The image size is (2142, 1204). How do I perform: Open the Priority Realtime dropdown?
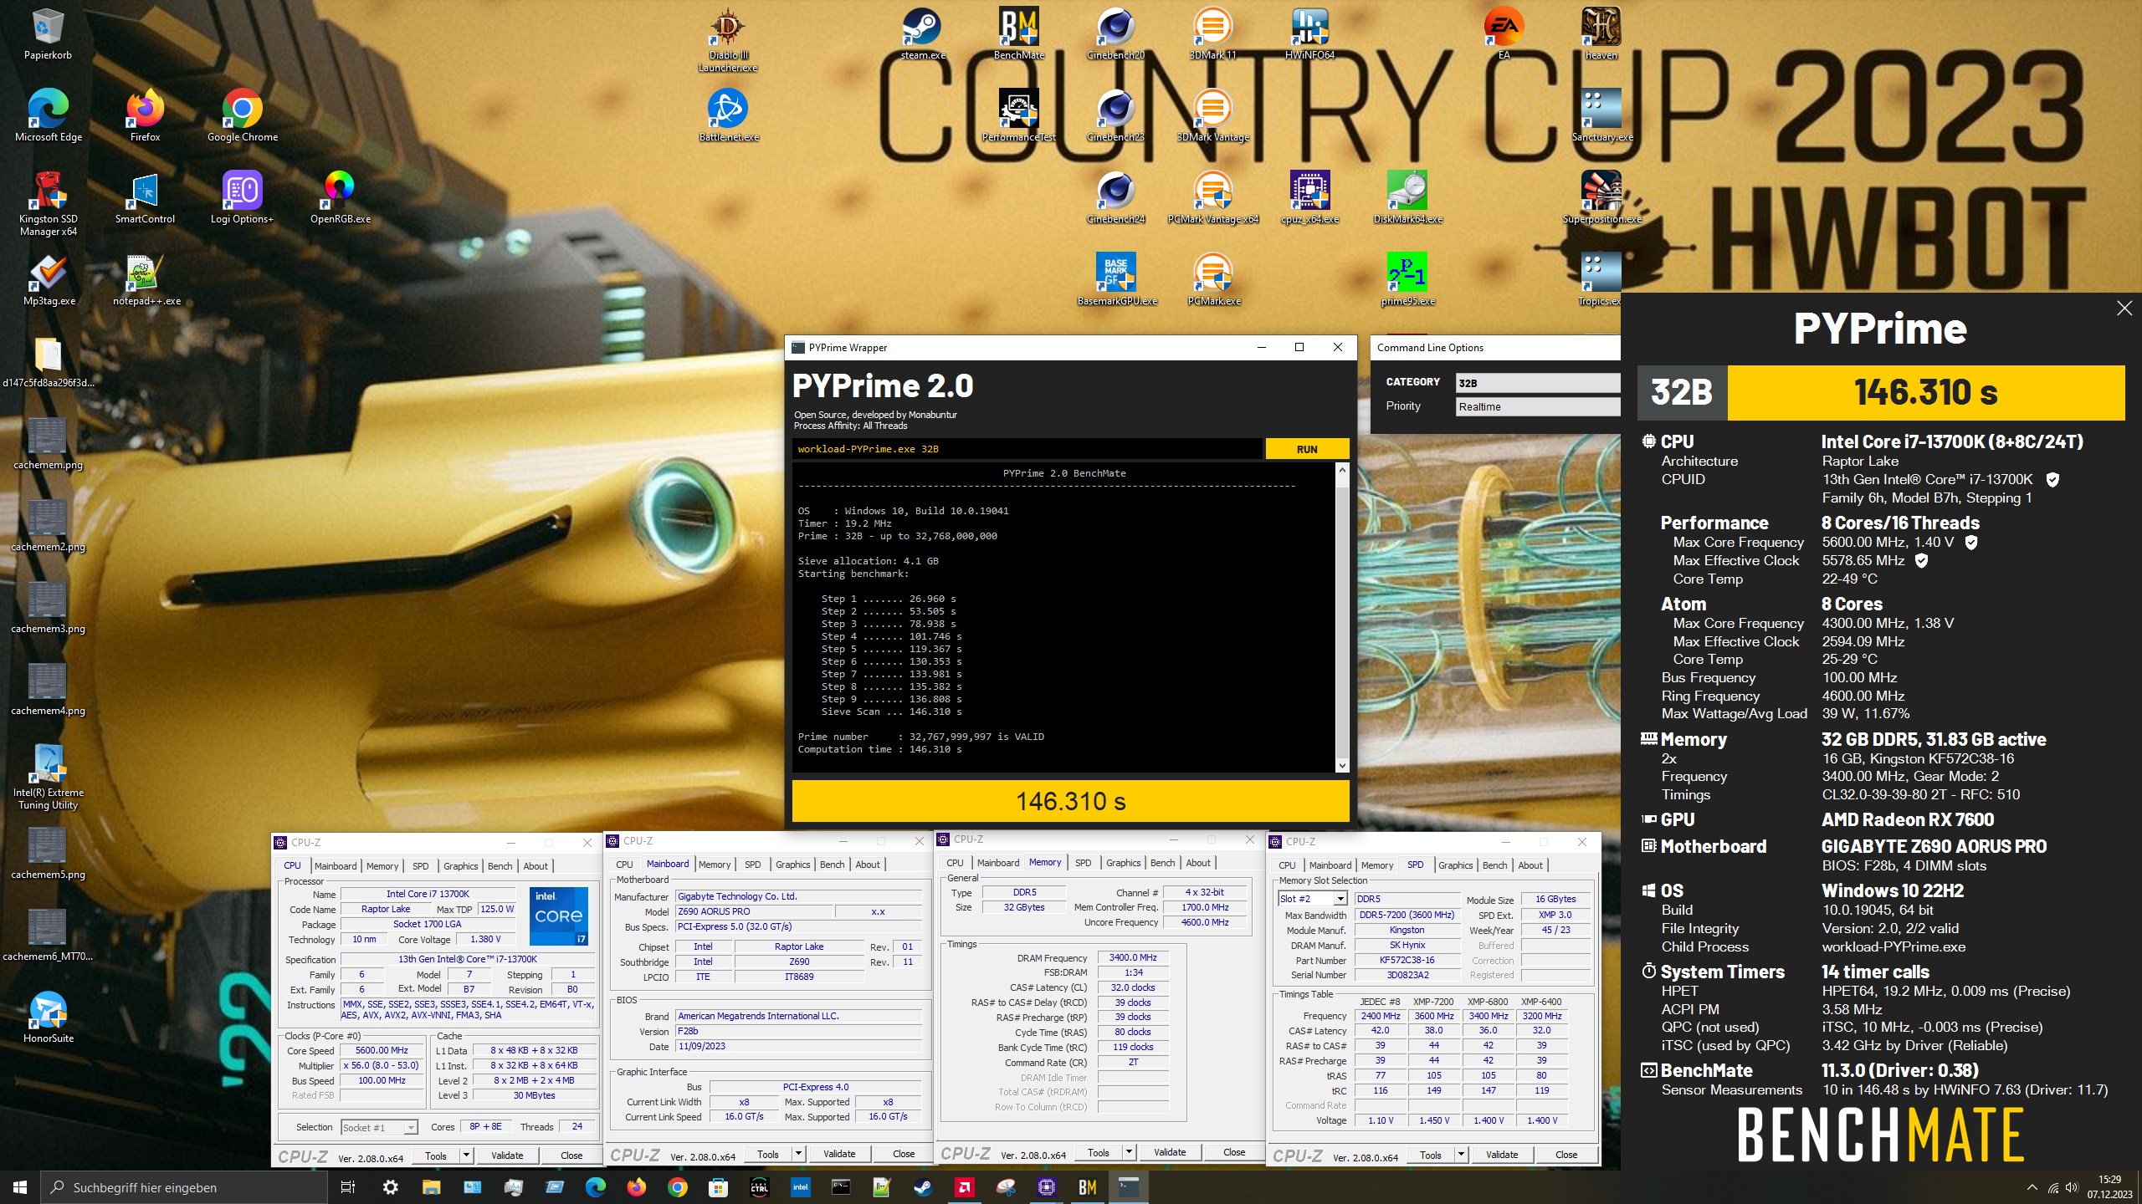coord(1538,406)
